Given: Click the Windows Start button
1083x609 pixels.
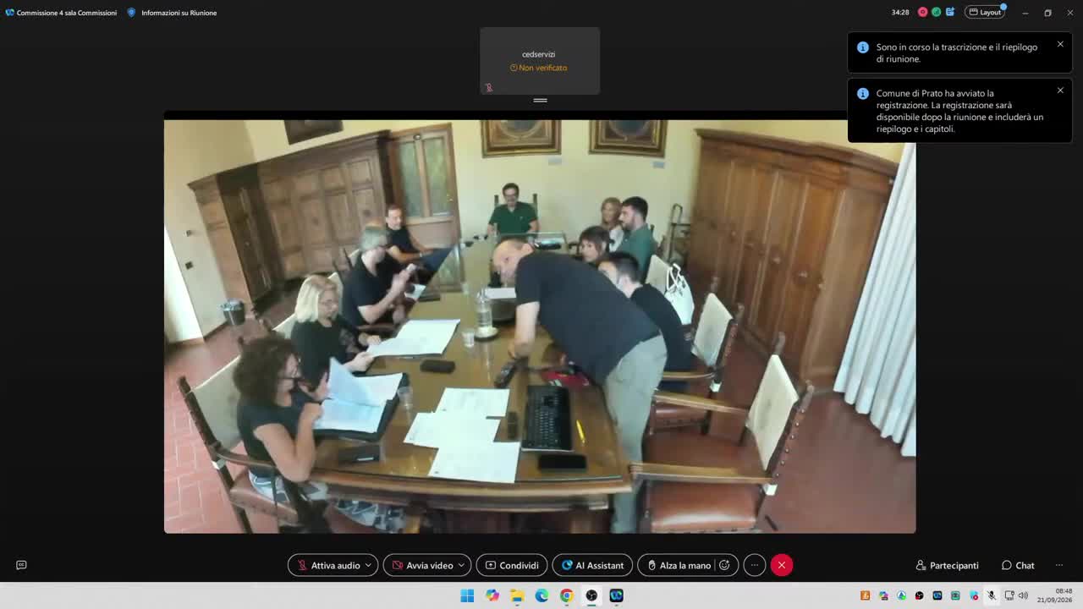Looking at the screenshot, I should (x=467, y=595).
